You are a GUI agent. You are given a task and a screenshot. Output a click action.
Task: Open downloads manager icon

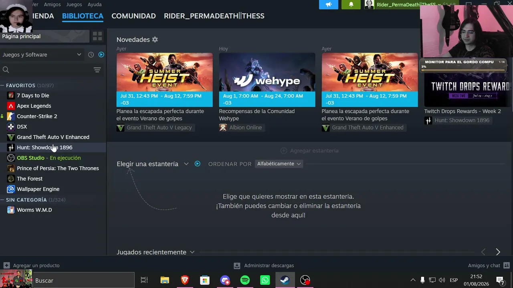[237, 266]
